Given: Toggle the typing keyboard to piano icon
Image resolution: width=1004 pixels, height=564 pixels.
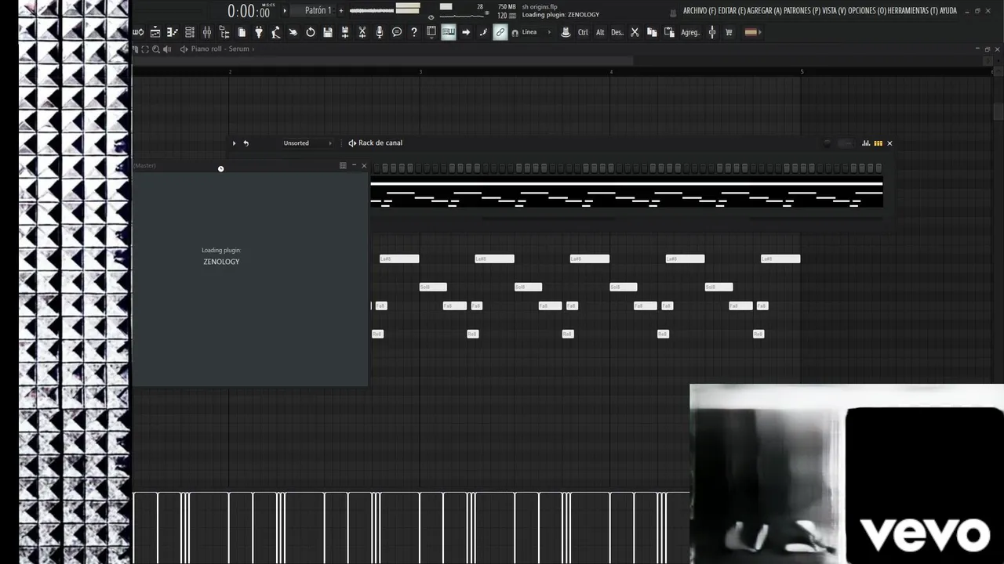Looking at the screenshot, I should tap(449, 32).
